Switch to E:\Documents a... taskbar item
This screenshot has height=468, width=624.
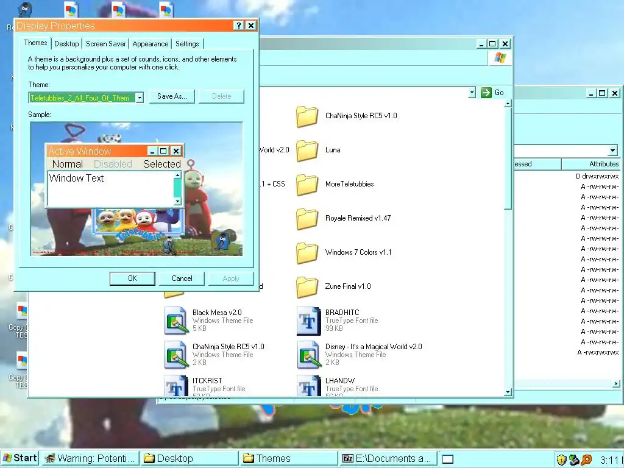388,458
